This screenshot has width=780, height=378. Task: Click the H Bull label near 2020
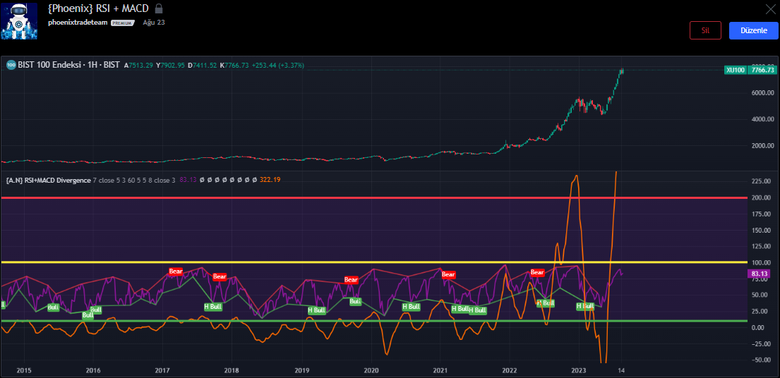411,307
